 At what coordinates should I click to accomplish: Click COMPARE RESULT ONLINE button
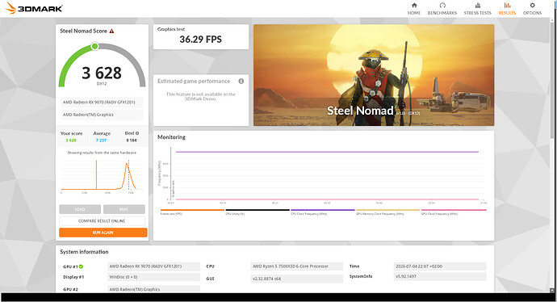pos(102,221)
